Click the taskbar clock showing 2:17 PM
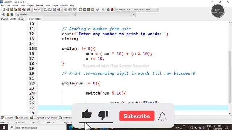 coord(217,127)
